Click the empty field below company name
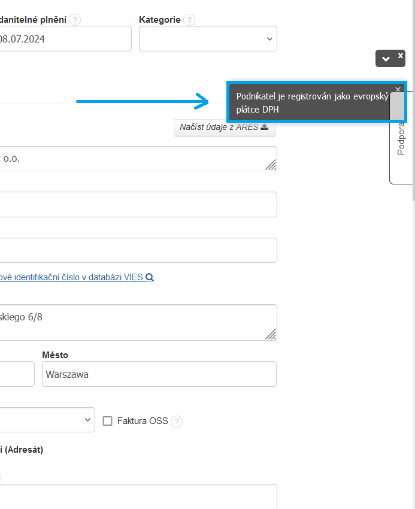 pyautogui.click(x=138, y=204)
